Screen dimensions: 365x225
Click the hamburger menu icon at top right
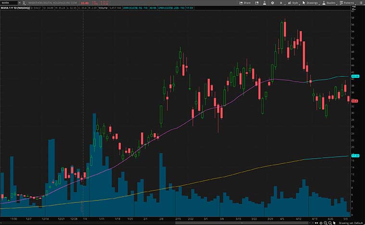click(361, 2)
